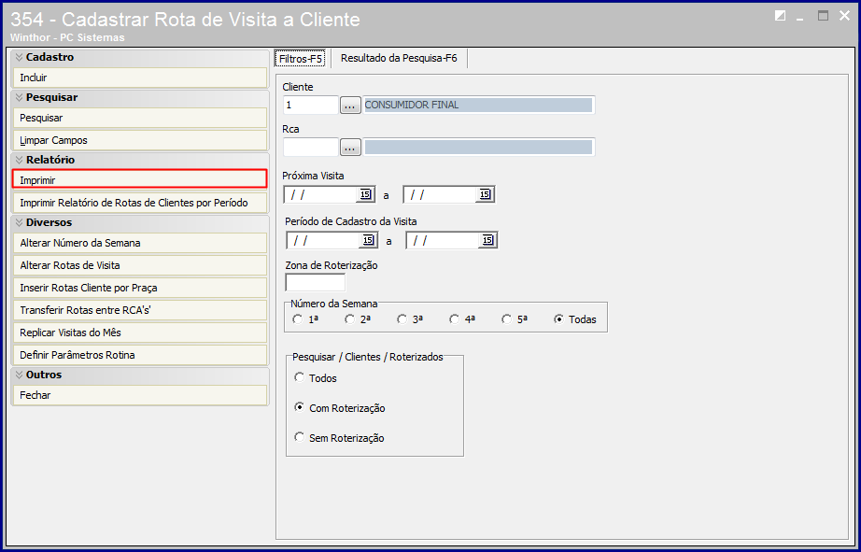Open calendar for Próxima Visita end date

click(485, 194)
